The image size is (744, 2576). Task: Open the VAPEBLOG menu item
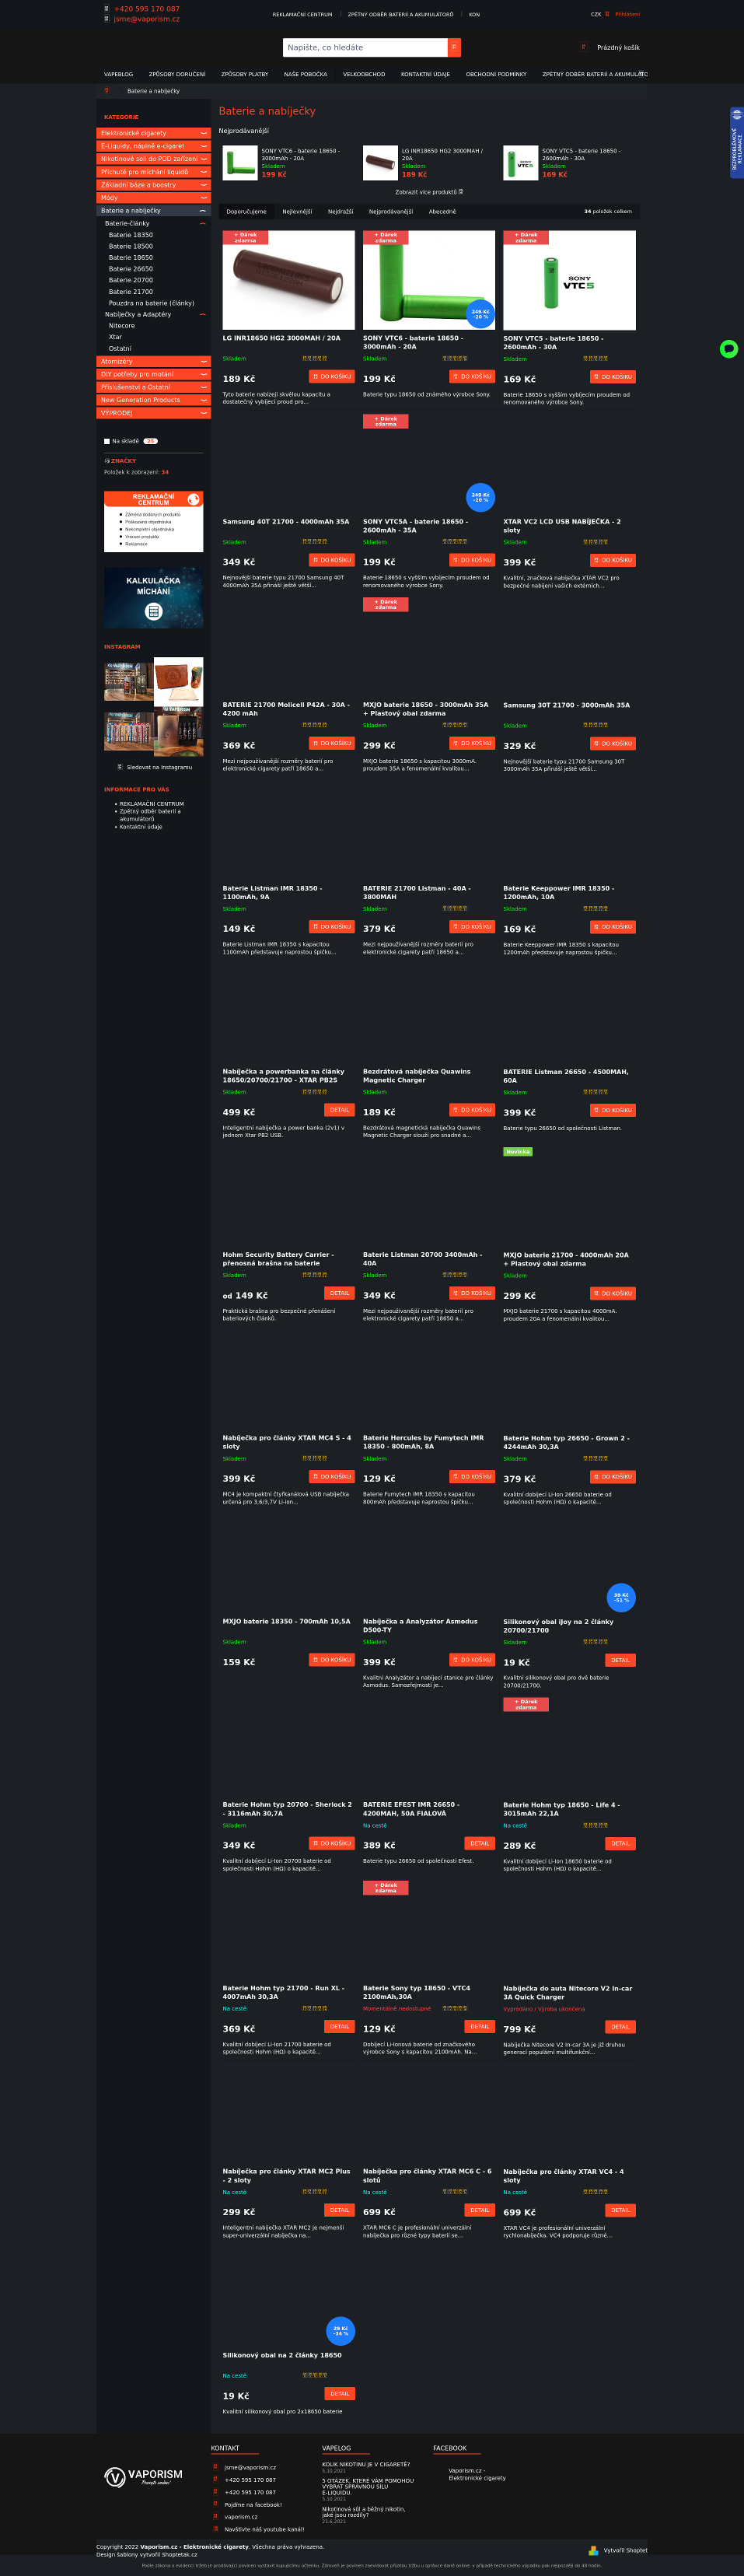[118, 74]
